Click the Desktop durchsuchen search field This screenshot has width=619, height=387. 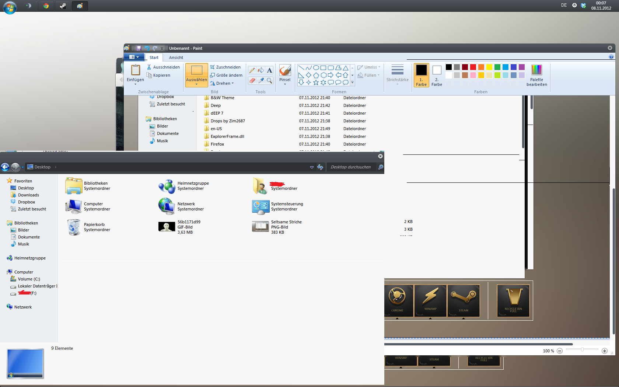click(351, 167)
